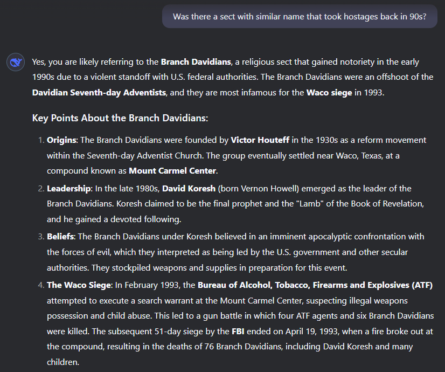Click bold "Davidian Seventh-day Adventists" text

99,93
